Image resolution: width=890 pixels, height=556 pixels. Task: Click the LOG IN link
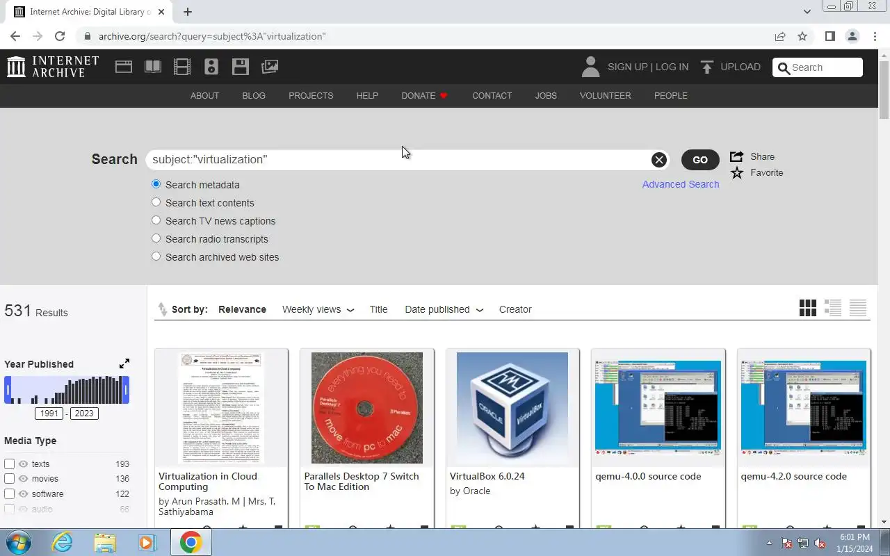[x=672, y=67]
